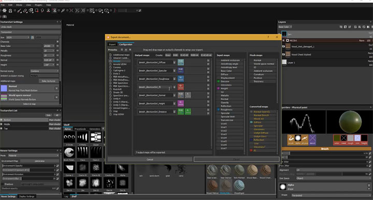
Task: Open the Alignment dropdown in brush properties
Action: [x=334, y=170]
